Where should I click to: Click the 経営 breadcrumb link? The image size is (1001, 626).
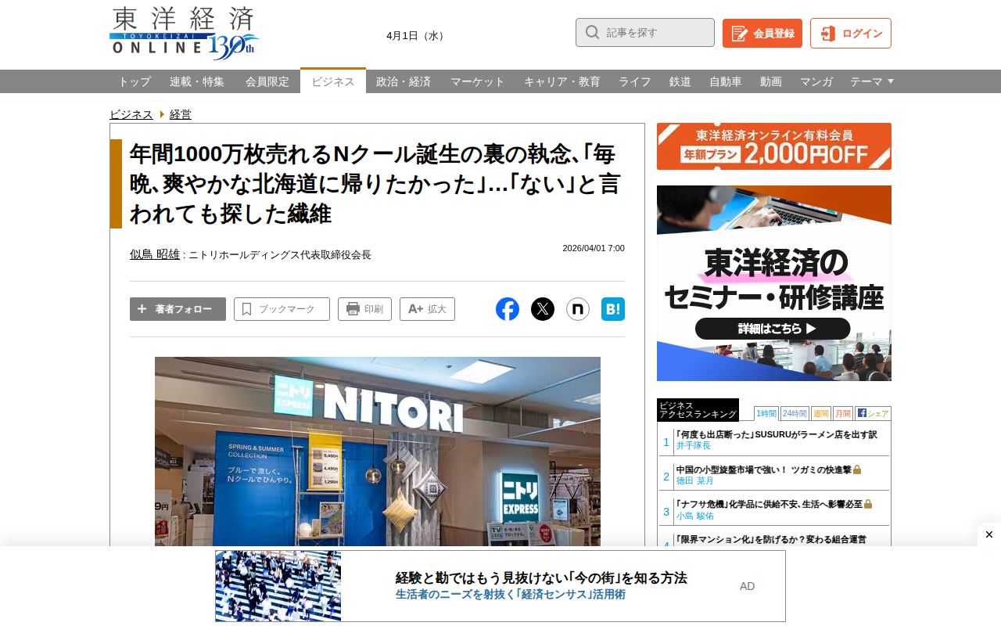181,114
